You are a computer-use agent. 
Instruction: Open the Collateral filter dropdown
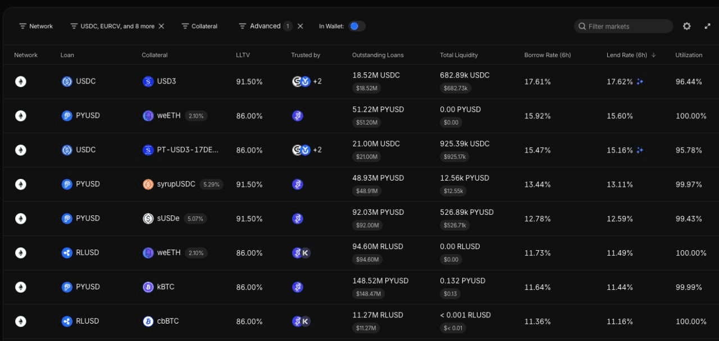(x=199, y=26)
